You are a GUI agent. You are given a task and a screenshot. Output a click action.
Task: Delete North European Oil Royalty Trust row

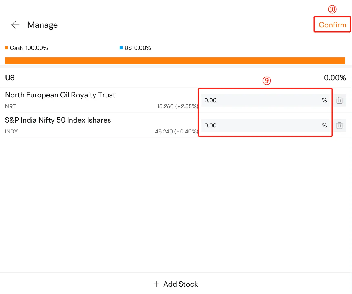click(x=339, y=100)
